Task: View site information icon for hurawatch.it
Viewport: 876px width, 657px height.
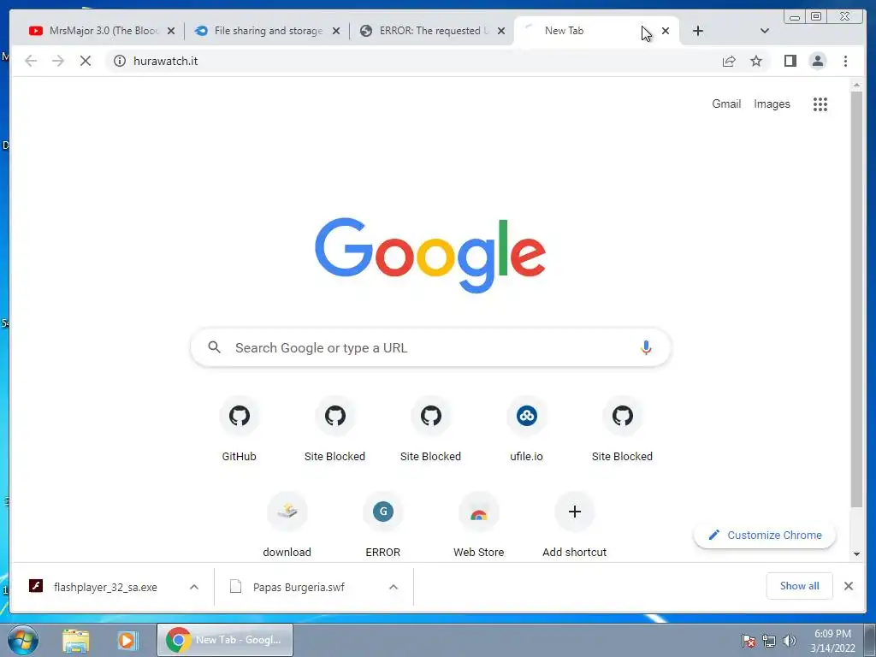Action: coord(120,61)
